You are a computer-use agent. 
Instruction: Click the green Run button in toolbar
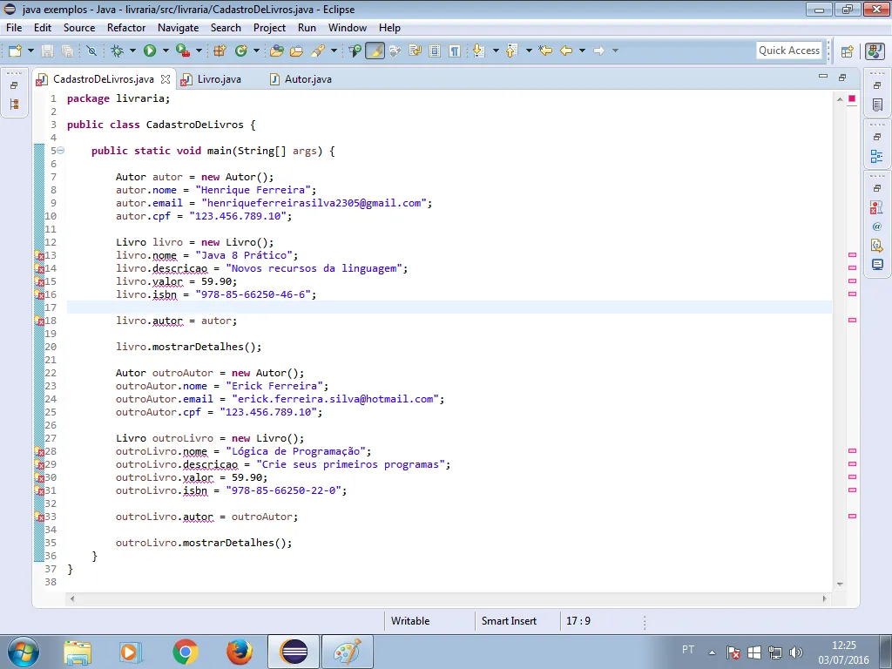click(x=149, y=51)
